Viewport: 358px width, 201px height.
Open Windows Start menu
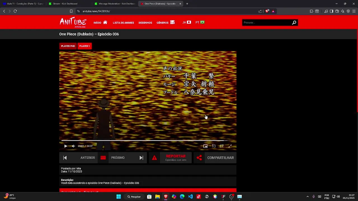[x=119, y=197]
